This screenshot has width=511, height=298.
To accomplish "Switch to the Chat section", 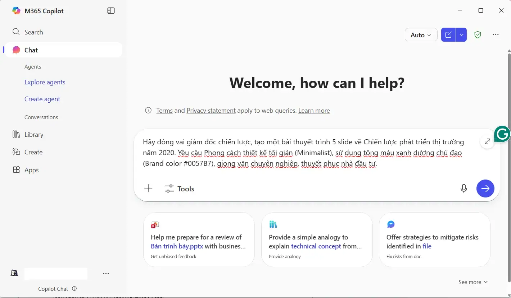I will click(x=31, y=50).
